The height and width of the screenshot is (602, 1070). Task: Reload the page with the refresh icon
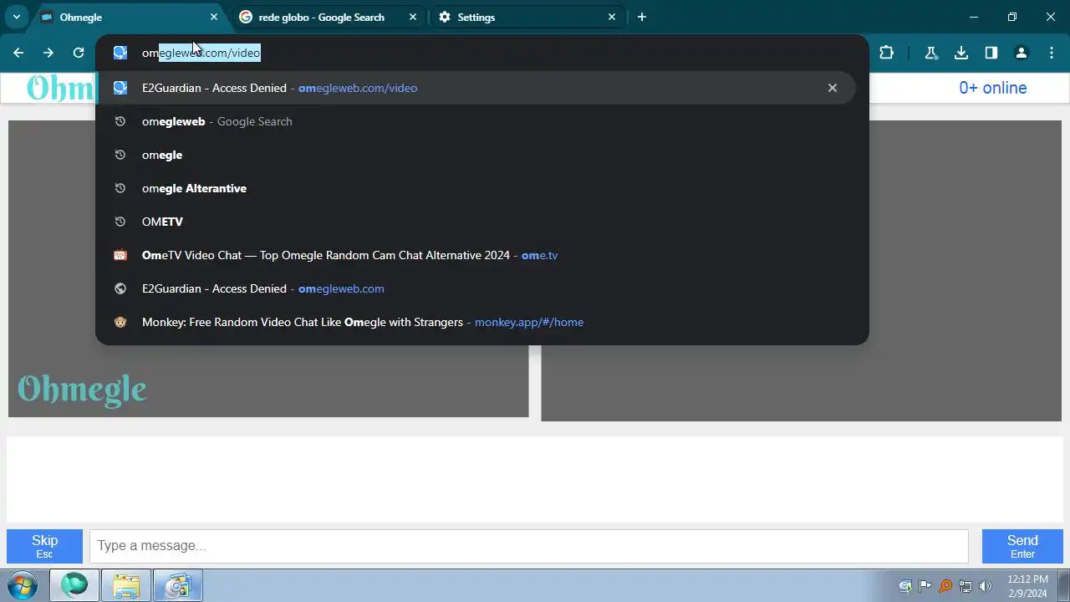click(79, 53)
